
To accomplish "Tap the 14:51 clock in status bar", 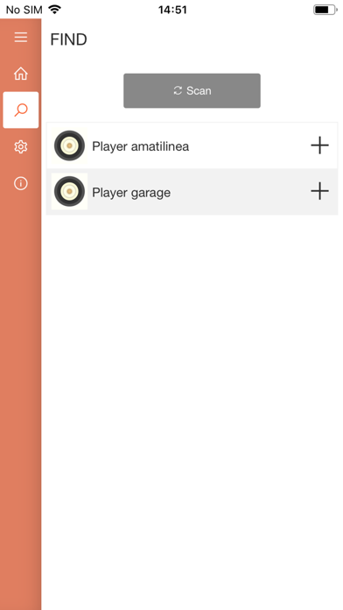I will 172,10.
